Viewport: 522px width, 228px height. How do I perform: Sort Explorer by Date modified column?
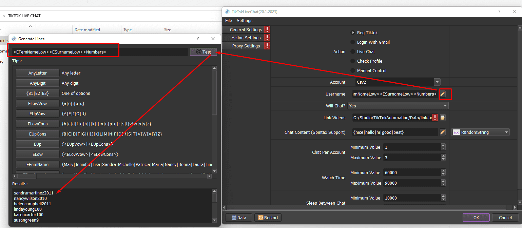pos(87,30)
